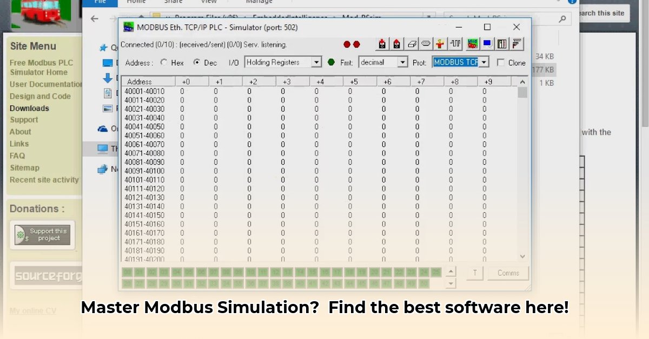This screenshot has width=649, height=339.
Task: Click the Quick access star icon in Explorer
Action: [103, 48]
